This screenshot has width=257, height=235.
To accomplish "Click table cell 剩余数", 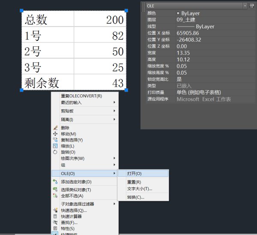I will [x=48, y=82].
